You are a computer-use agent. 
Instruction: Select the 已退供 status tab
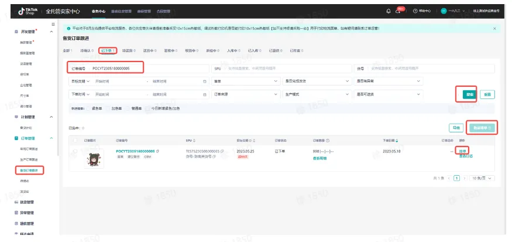276,51
